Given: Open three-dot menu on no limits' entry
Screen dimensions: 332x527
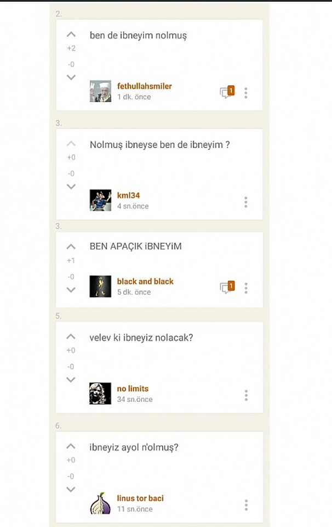Looking at the screenshot, I should 246,395.
